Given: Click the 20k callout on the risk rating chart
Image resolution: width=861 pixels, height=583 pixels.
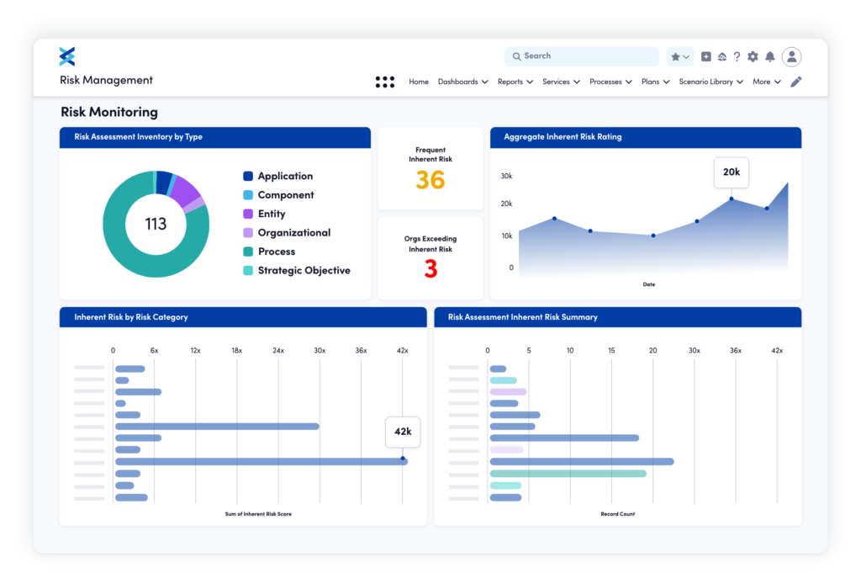Looking at the screenshot, I should coord(731,172).
